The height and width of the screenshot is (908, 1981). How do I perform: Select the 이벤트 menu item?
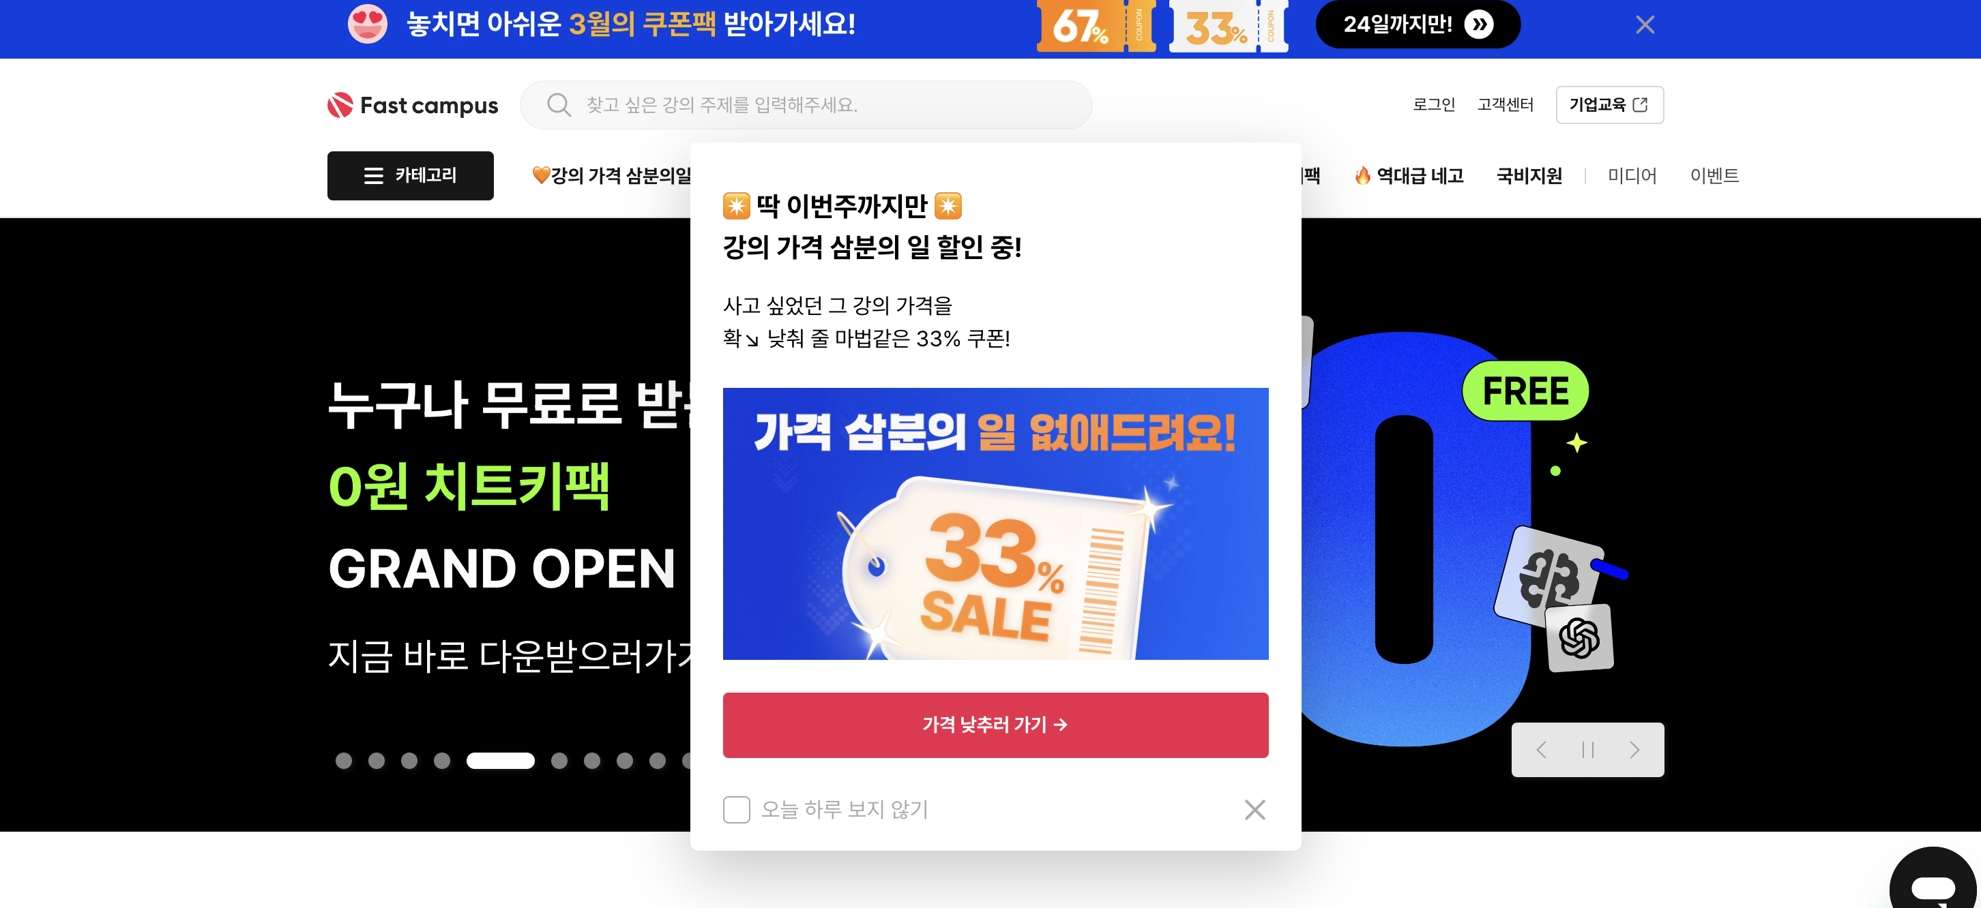1714,176
